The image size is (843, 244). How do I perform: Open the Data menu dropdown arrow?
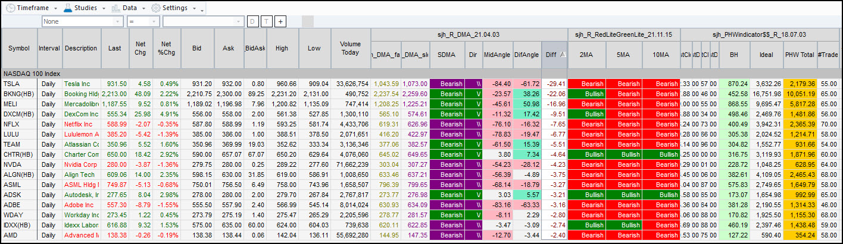[x=143, y=8]
